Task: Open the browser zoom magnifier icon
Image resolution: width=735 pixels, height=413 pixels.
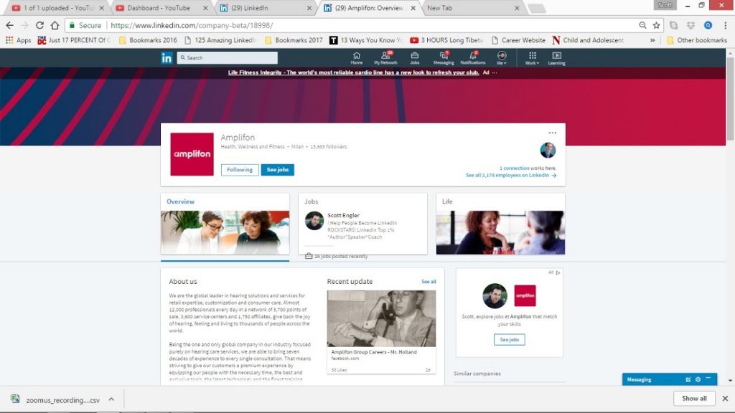Action: point(642,25)
